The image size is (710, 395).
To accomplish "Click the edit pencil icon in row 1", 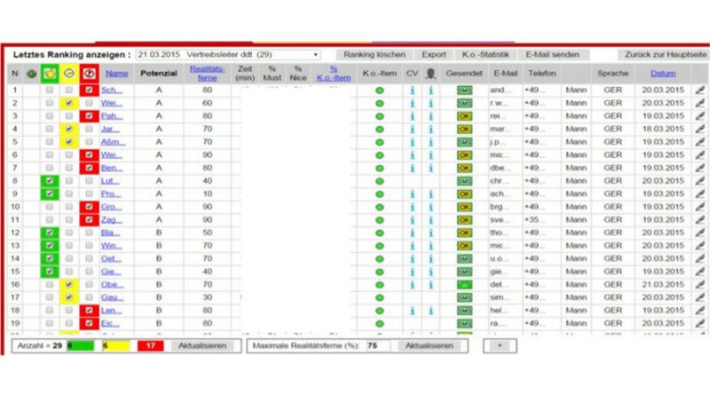I will point(698,91).
